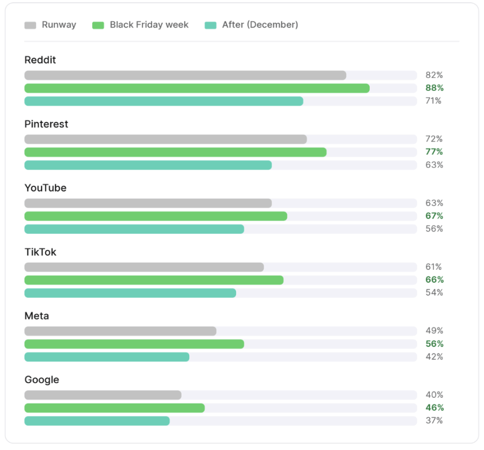Click Google's teal 37% December bar
Viewport: 484px width, 450px height.
pyautogui.click(x=97, y=421)
